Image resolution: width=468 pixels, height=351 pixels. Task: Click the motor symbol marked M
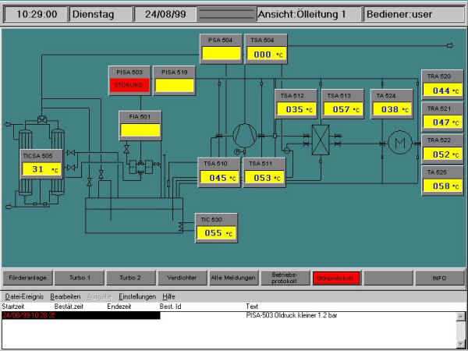(x=400, y=143)
